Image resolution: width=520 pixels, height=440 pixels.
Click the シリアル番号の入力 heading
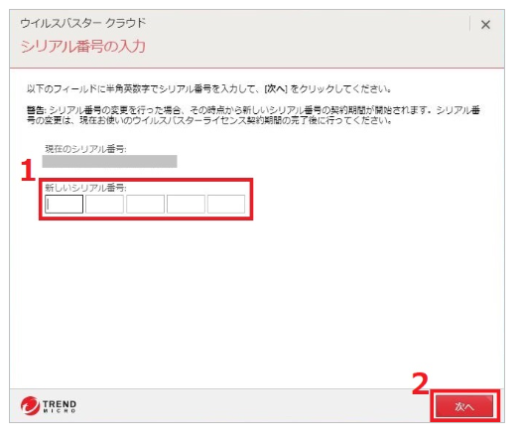tap(83, 46)
